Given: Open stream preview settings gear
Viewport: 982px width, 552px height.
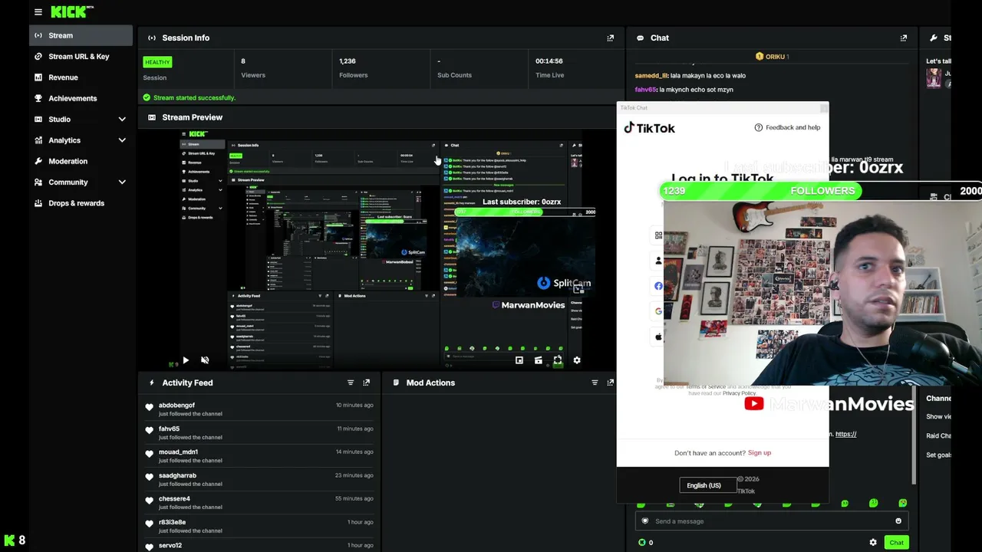Looking at the screenshot, I should 577,360.
